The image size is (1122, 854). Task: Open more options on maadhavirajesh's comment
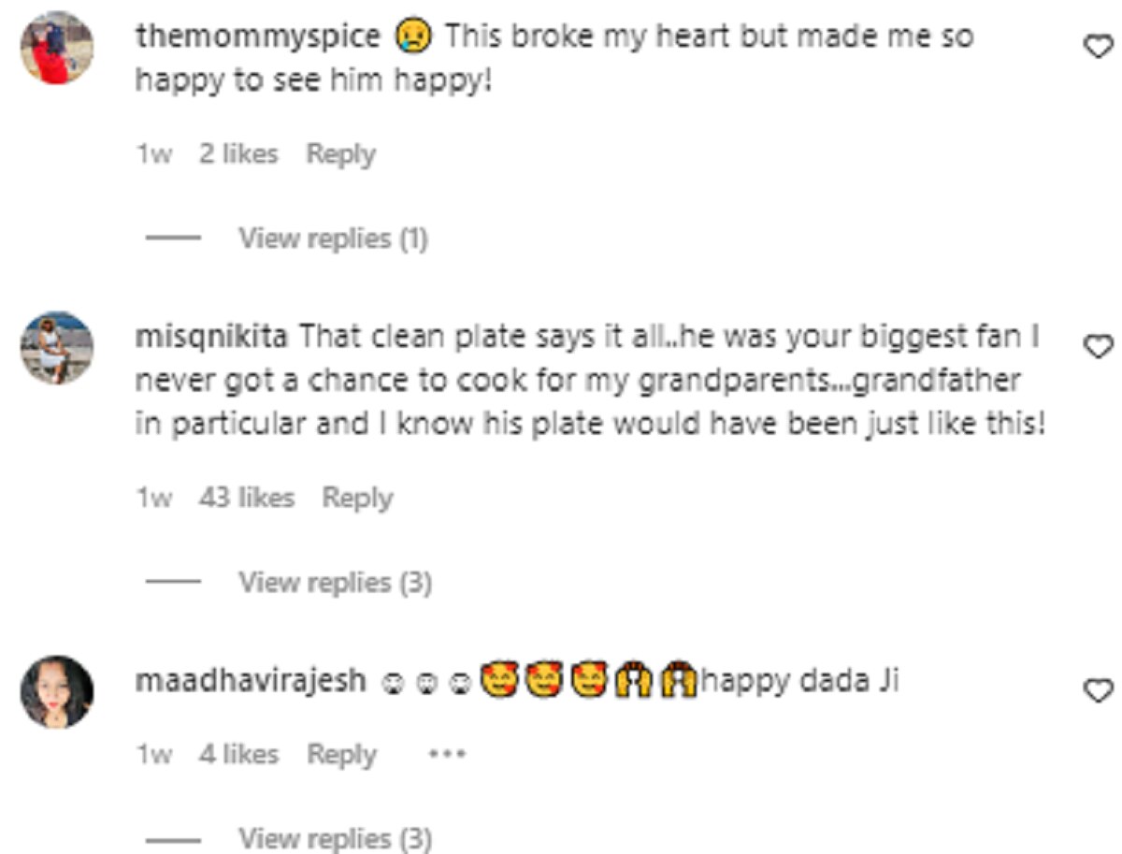447,754
